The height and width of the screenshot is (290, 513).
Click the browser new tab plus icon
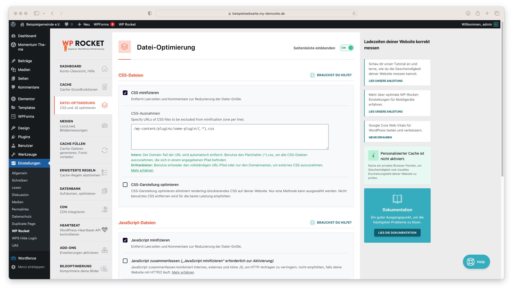487,13
